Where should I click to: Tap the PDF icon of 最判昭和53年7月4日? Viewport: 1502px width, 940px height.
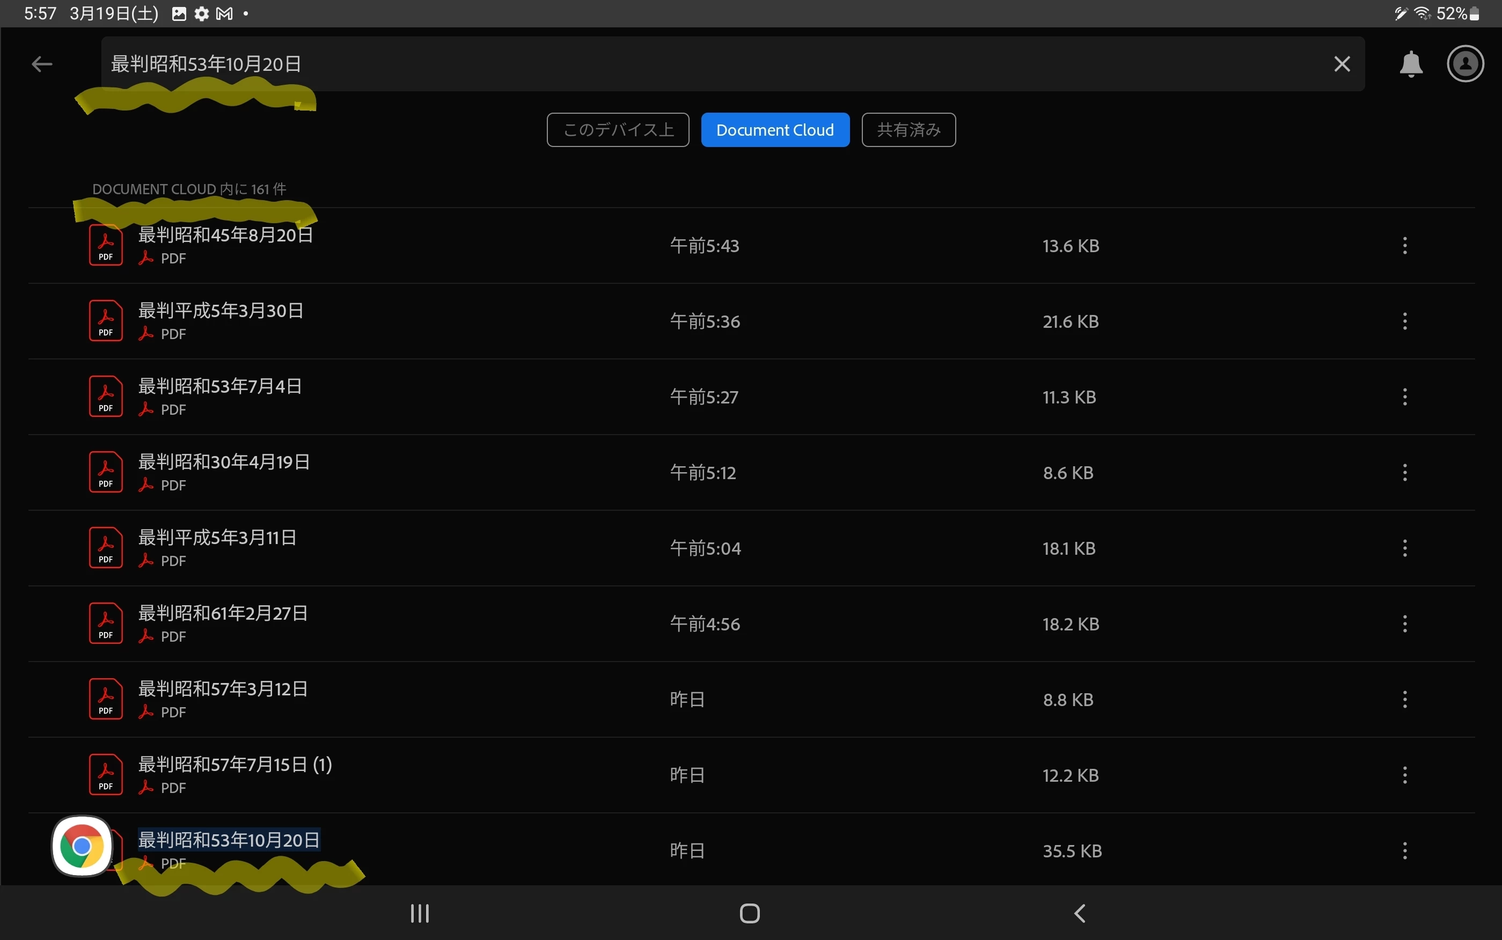[106, 396]
